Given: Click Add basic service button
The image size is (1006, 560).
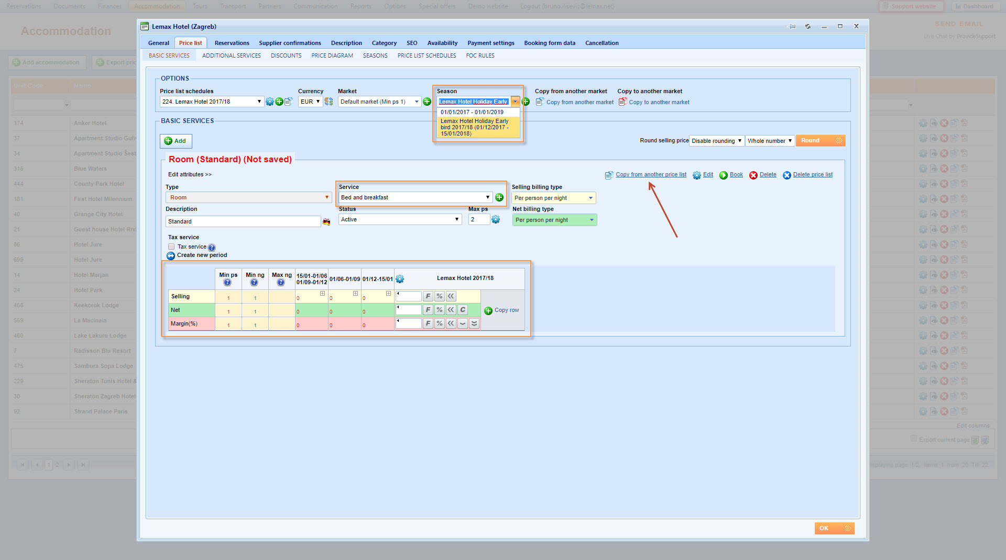Looking at the screenshot, I should pyautogui.click(x=176, y=141).
